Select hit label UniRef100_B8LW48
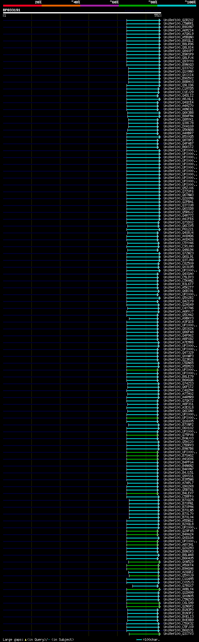The image size is (199, 642). point(178,555)
